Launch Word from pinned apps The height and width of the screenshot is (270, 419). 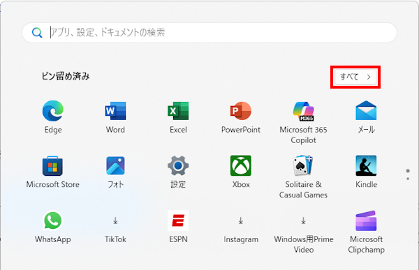(x=115, y=111)
